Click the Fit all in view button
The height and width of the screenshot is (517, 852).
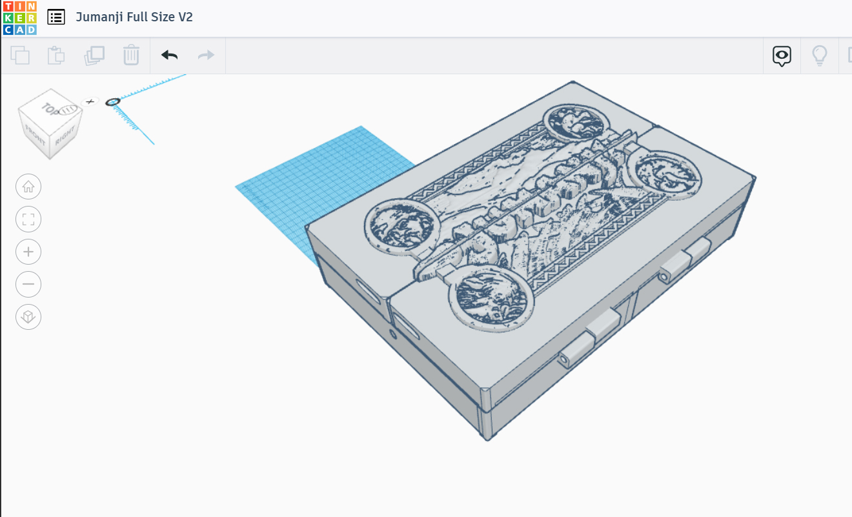[28, 219]
